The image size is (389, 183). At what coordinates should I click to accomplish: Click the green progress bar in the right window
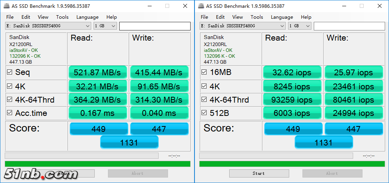292,164
